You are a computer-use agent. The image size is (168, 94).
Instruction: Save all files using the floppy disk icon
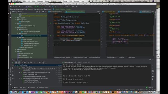point(13,7)
